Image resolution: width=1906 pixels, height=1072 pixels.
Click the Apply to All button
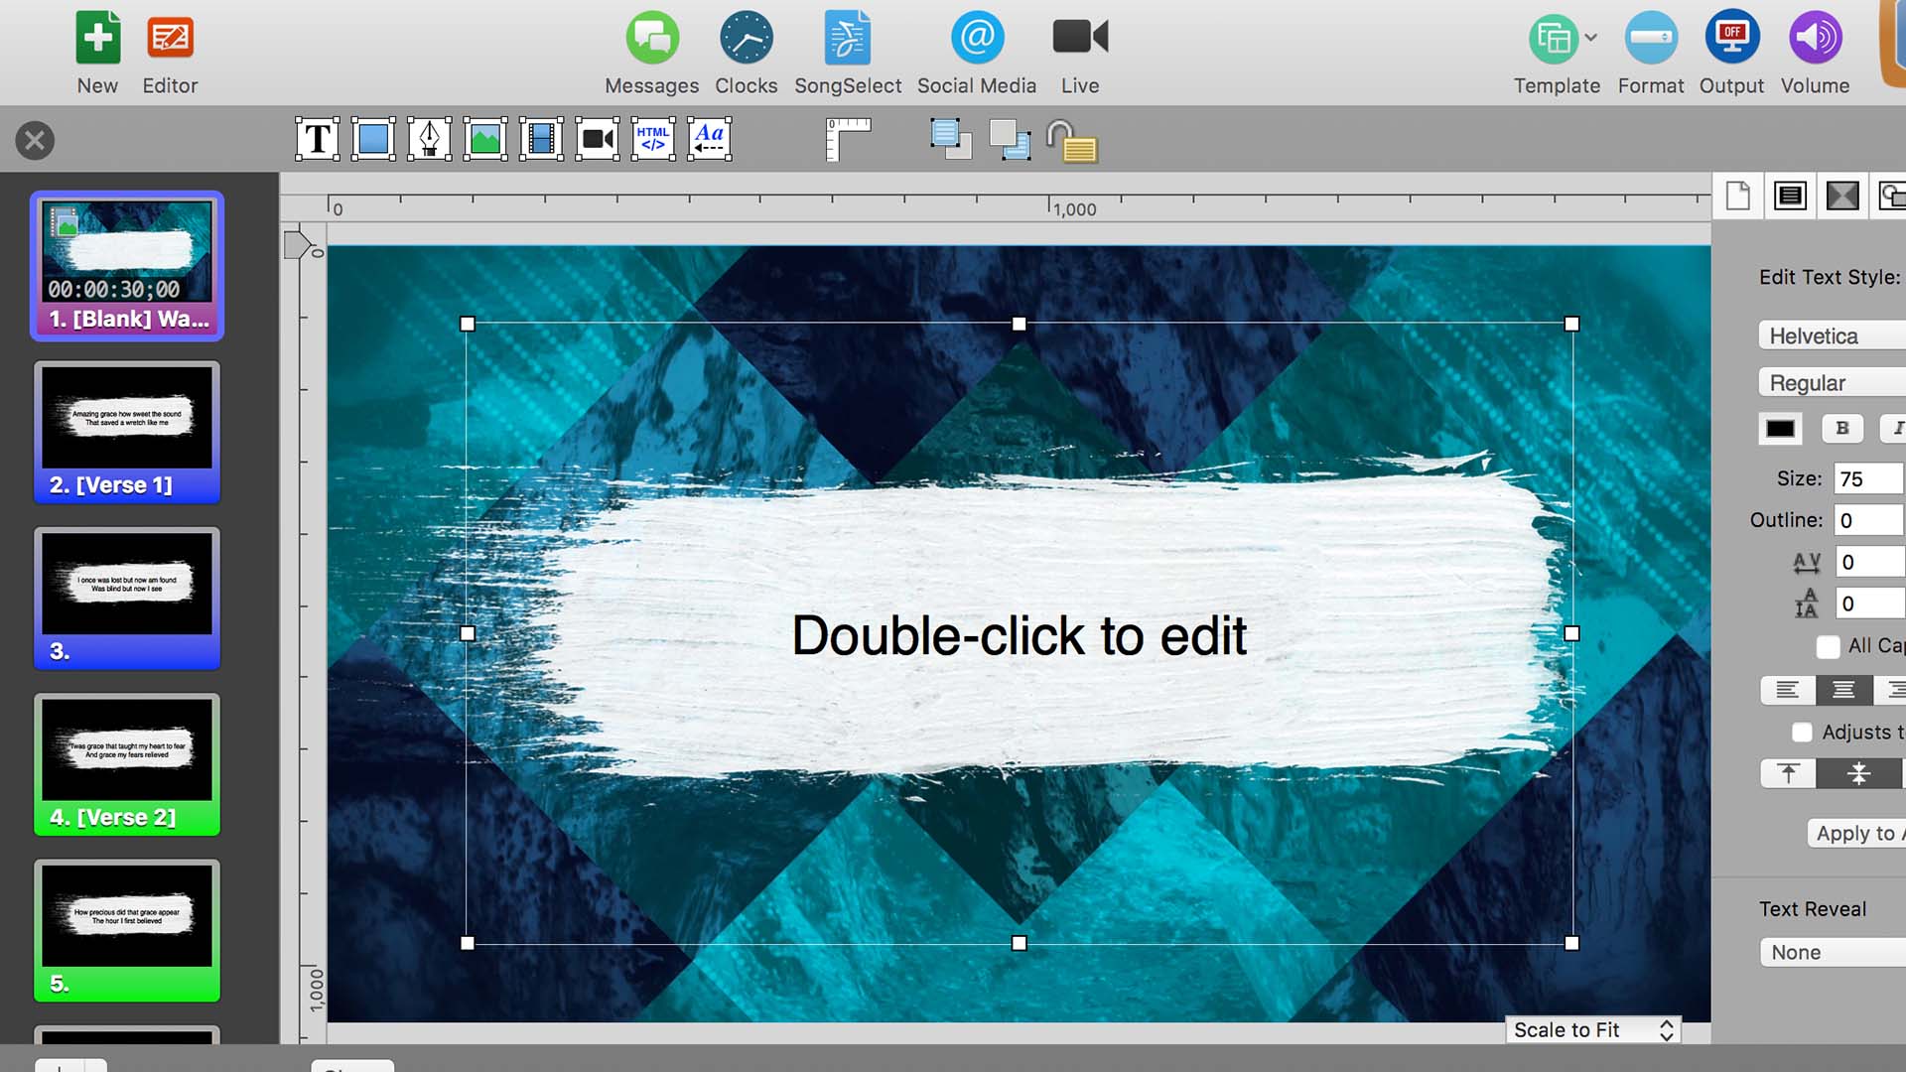click(x=1856, y=833)
